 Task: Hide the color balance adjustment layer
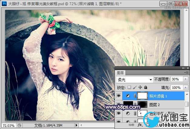point(118,113)
